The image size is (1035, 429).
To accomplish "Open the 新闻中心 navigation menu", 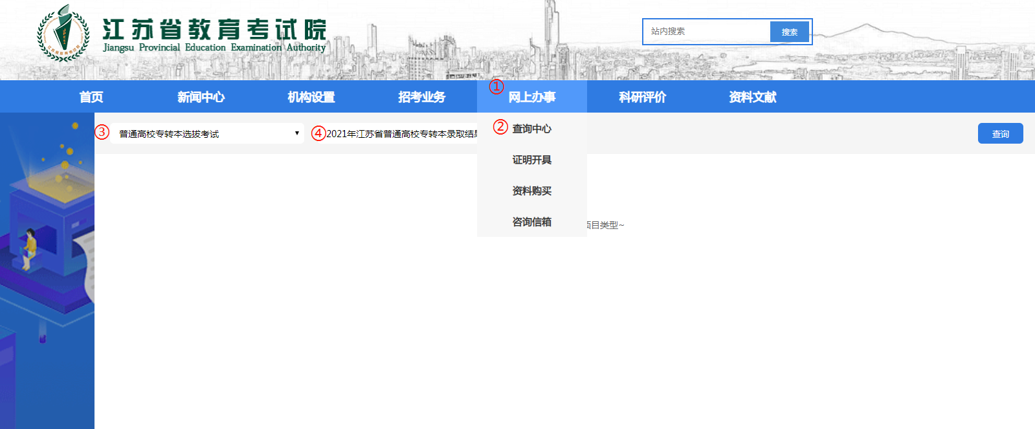I will [x=201, y=97].
